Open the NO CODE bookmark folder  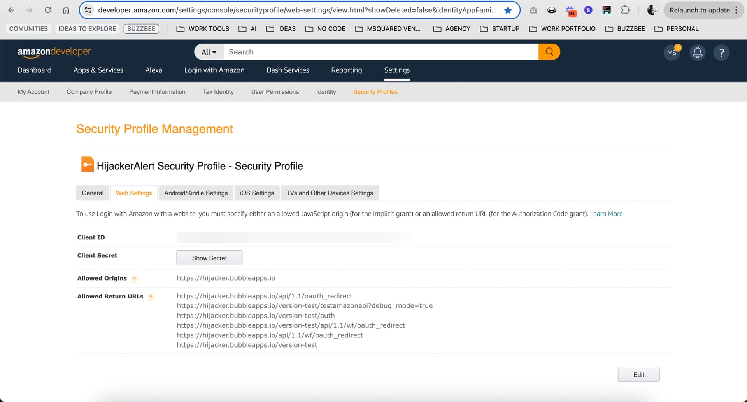click(325, 29)
